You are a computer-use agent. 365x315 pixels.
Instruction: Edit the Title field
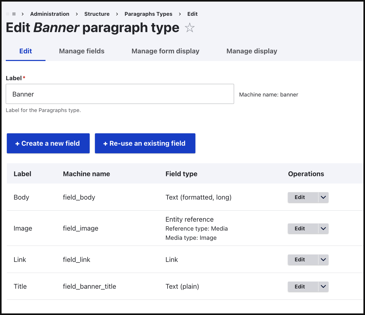point(300,287)
